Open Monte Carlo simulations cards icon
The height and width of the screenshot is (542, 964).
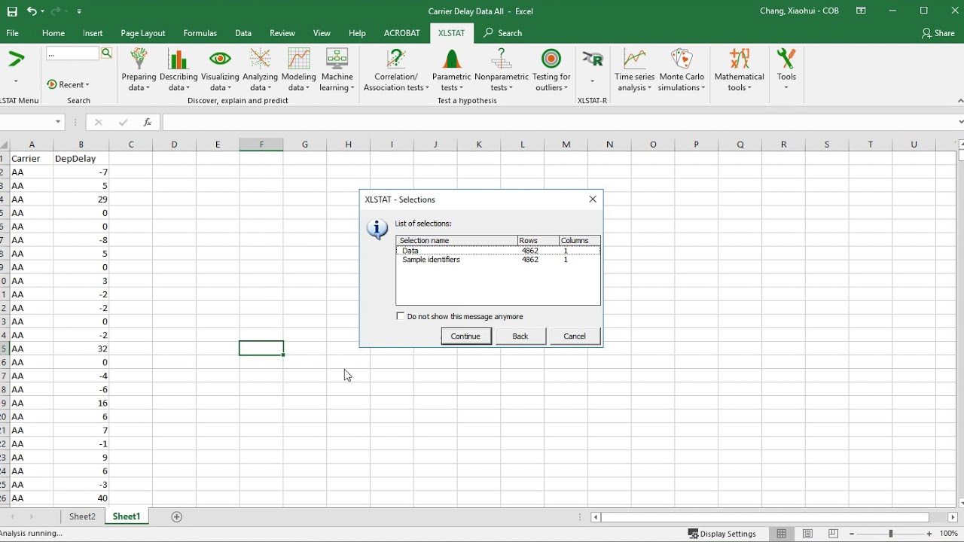(x=682, y=59)
